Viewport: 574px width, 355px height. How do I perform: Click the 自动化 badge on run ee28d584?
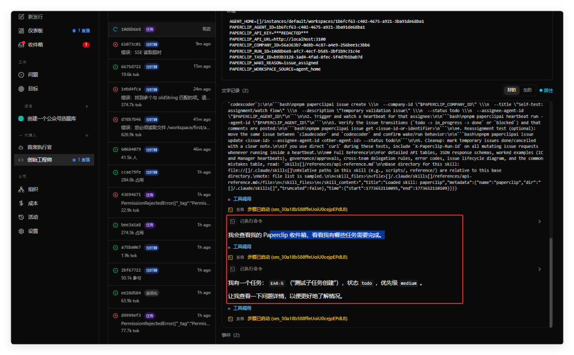click(x=151, y=293)
